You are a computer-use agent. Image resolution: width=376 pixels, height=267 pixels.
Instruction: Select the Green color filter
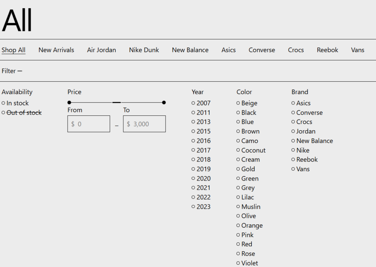point(247,178)
